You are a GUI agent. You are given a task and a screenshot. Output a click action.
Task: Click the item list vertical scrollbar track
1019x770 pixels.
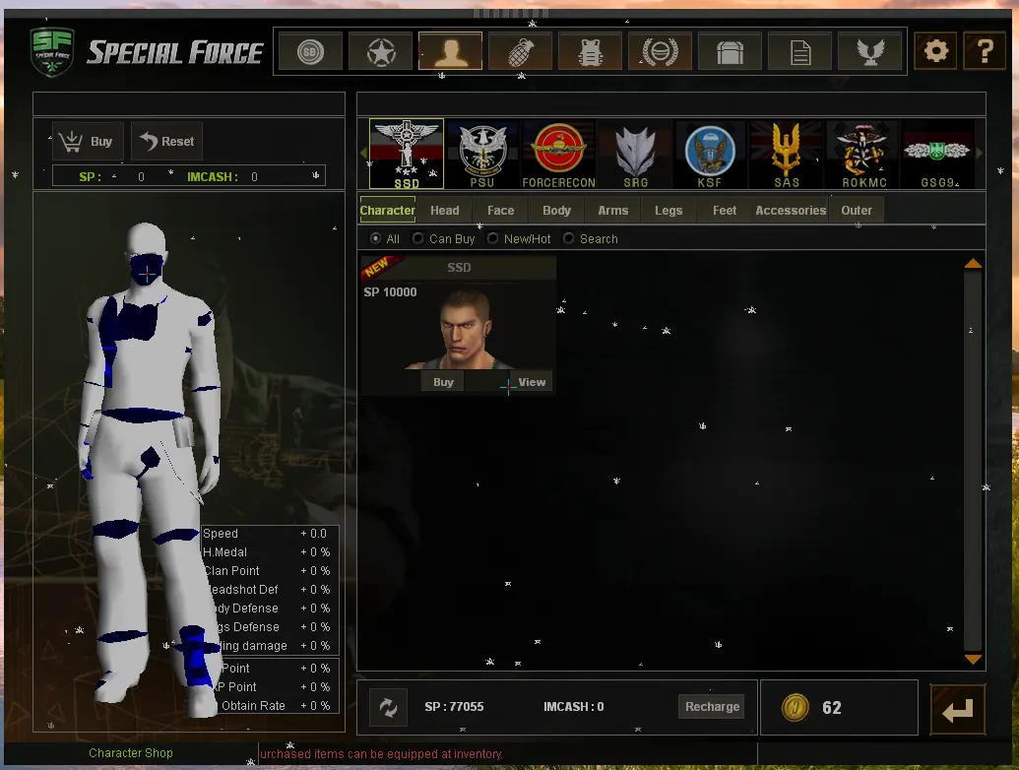[973, 462]
